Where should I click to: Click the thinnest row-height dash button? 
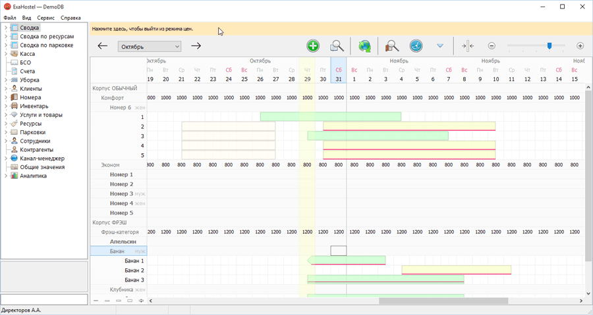(96, 301)
